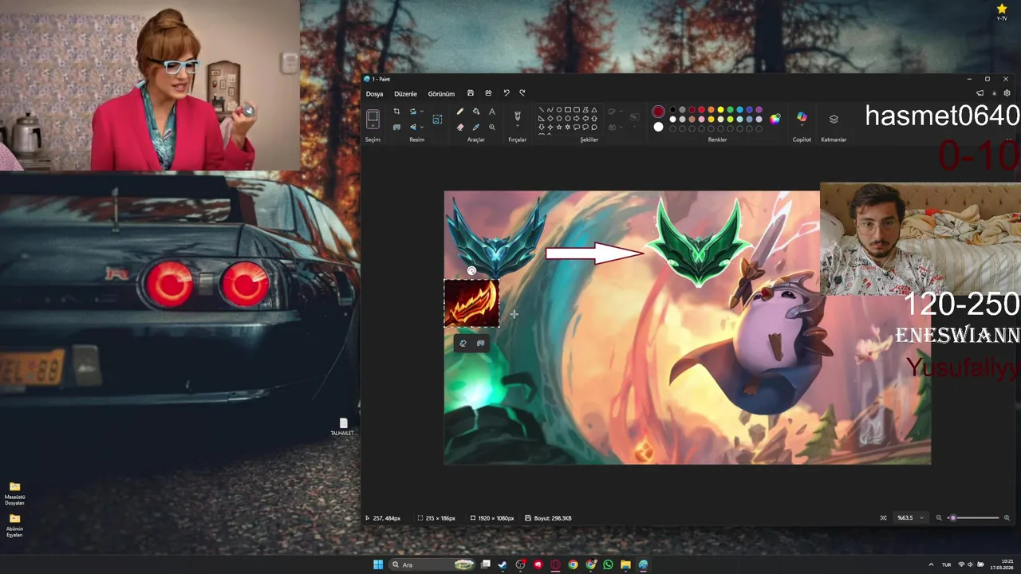
Task: Click the zoom slider handle
Action: tap(952, 518)
